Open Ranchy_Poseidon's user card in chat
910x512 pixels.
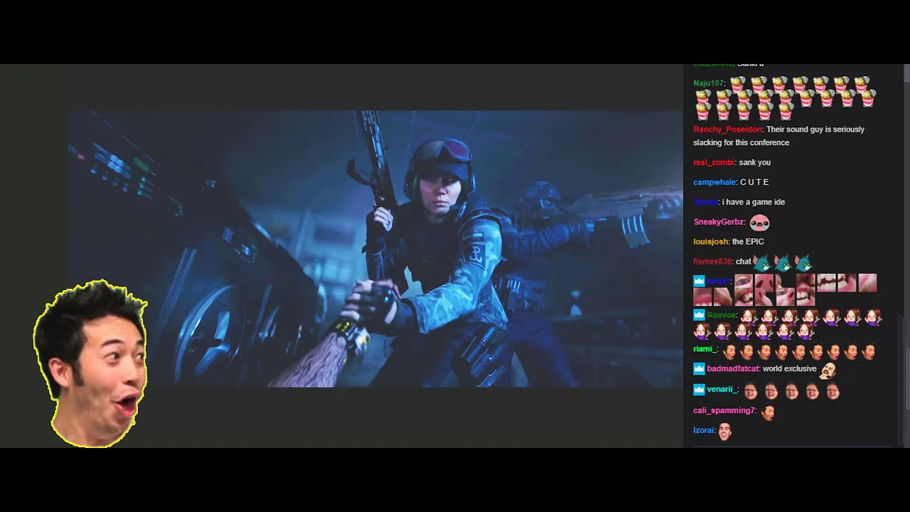click(x=727, y=129)
